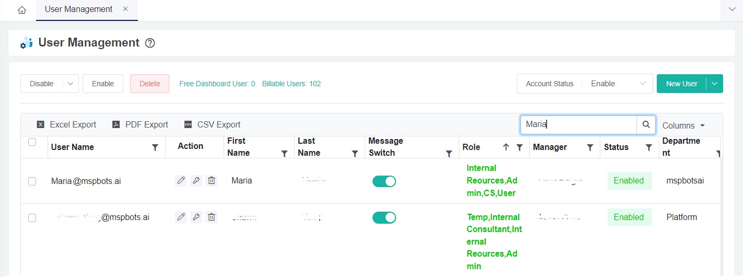This screenshot has height=277, width=743.
Task: Go to the home icon tab
Action: point(22,10)
